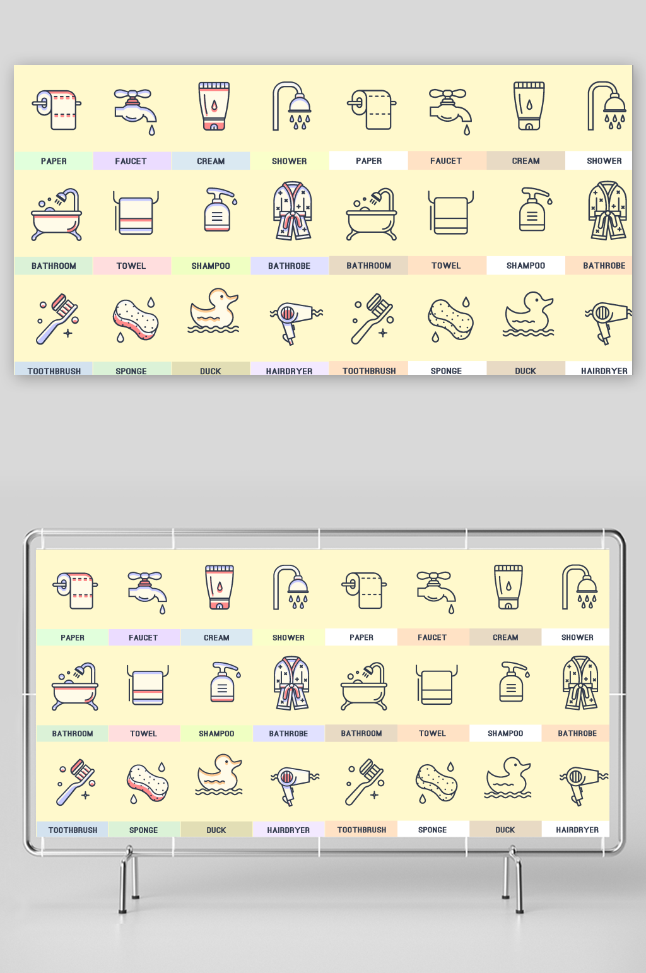Select the purple "FAUCET" label in the upper banner
646x973 pixels.
(x=132, y=161)
